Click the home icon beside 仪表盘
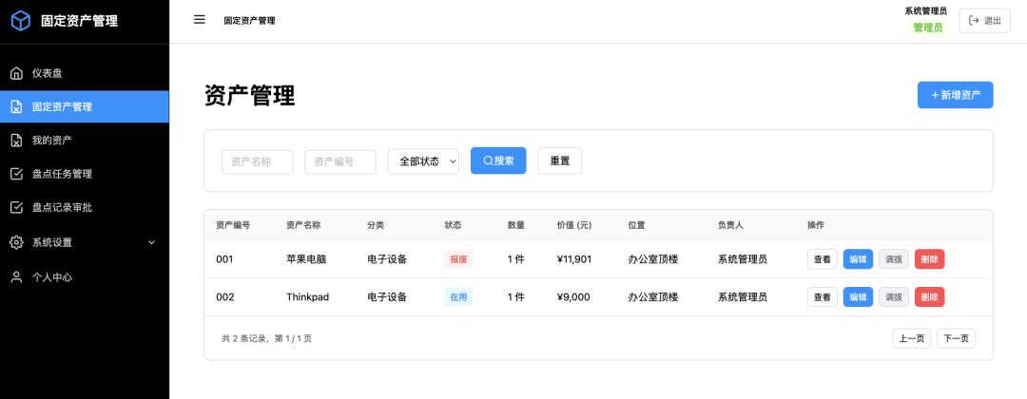The image size is (1027, 399). 17,73
